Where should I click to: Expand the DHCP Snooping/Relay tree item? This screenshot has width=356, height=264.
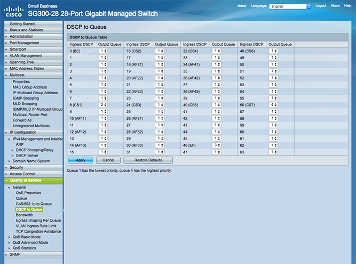(x=35, y=150)
